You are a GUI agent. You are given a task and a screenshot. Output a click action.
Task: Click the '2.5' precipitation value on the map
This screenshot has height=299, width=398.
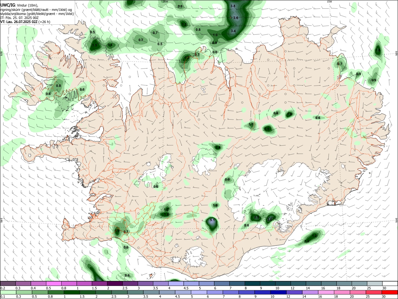257,217
